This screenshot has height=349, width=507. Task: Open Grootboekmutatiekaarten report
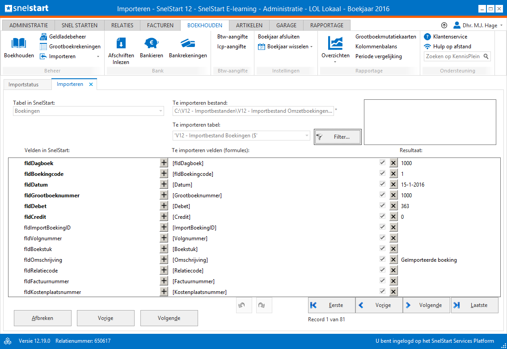(x=386, y=37)
